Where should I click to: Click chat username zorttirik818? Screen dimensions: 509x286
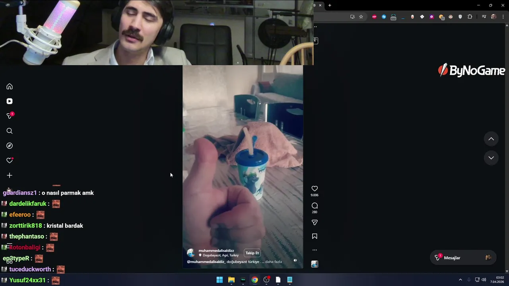[x=25, y=226]
